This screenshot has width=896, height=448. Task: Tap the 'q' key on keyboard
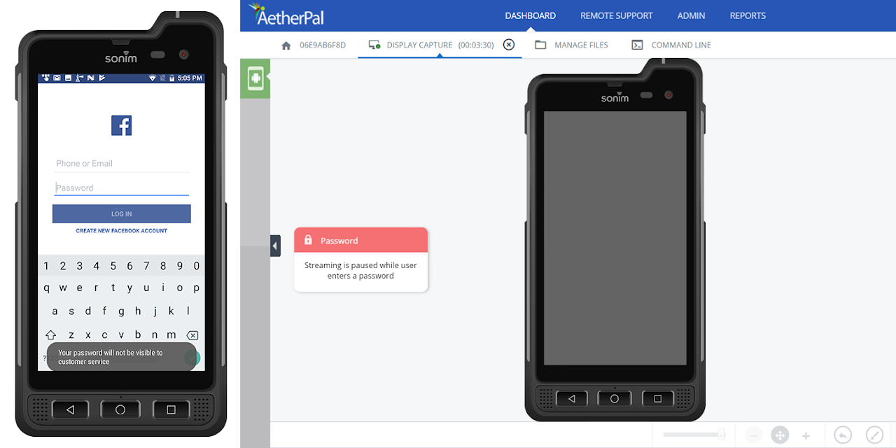47,288
